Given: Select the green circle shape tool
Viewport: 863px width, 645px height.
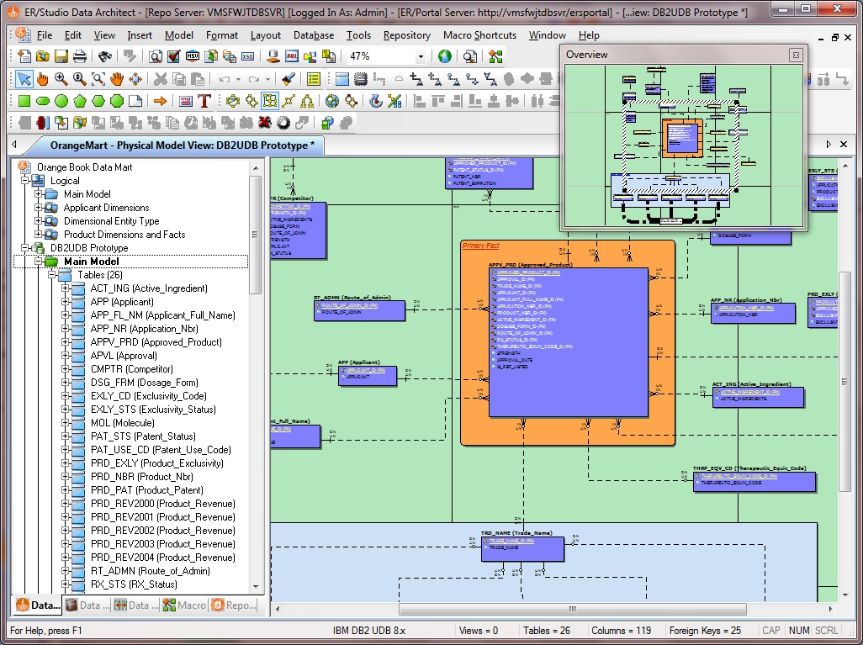Looking at the screenshot, I should 61,101.
